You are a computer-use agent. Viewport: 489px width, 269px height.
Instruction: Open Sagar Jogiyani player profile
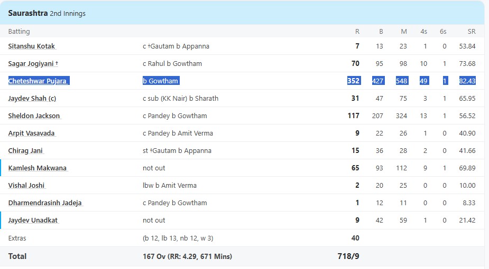click(33, 63)
